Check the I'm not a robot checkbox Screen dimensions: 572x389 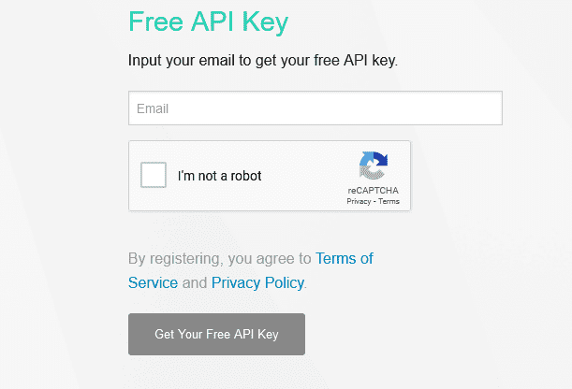tap(154, 175)
